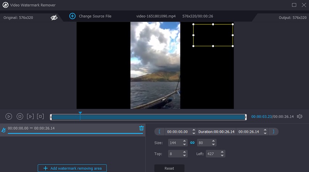Toggle the preview eye icon
The height and width of the screenshot is (172, 309).
54,17
